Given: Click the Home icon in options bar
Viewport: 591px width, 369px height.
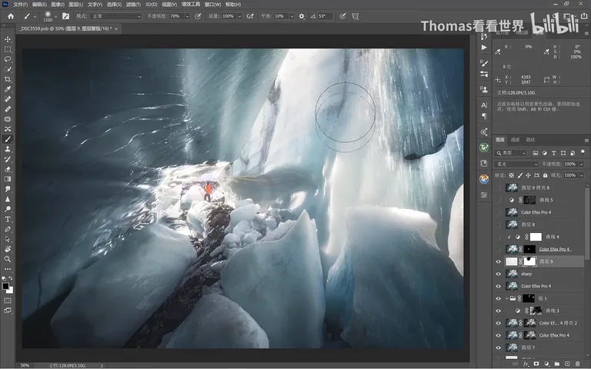Looking at the screenshot, I should pos(11,16).
